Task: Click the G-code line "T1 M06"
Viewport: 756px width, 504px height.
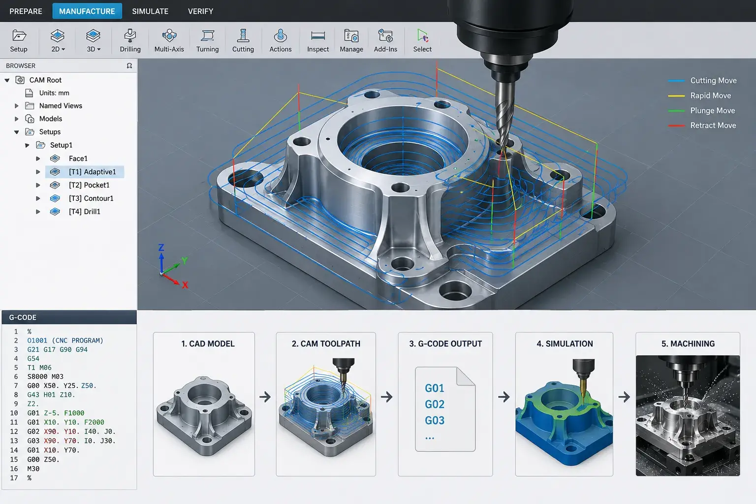Action: click(x=39, y=368)
